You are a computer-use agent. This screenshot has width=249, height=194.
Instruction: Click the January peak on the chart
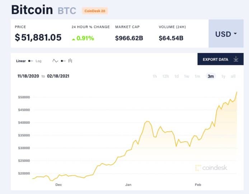point(147,121)
